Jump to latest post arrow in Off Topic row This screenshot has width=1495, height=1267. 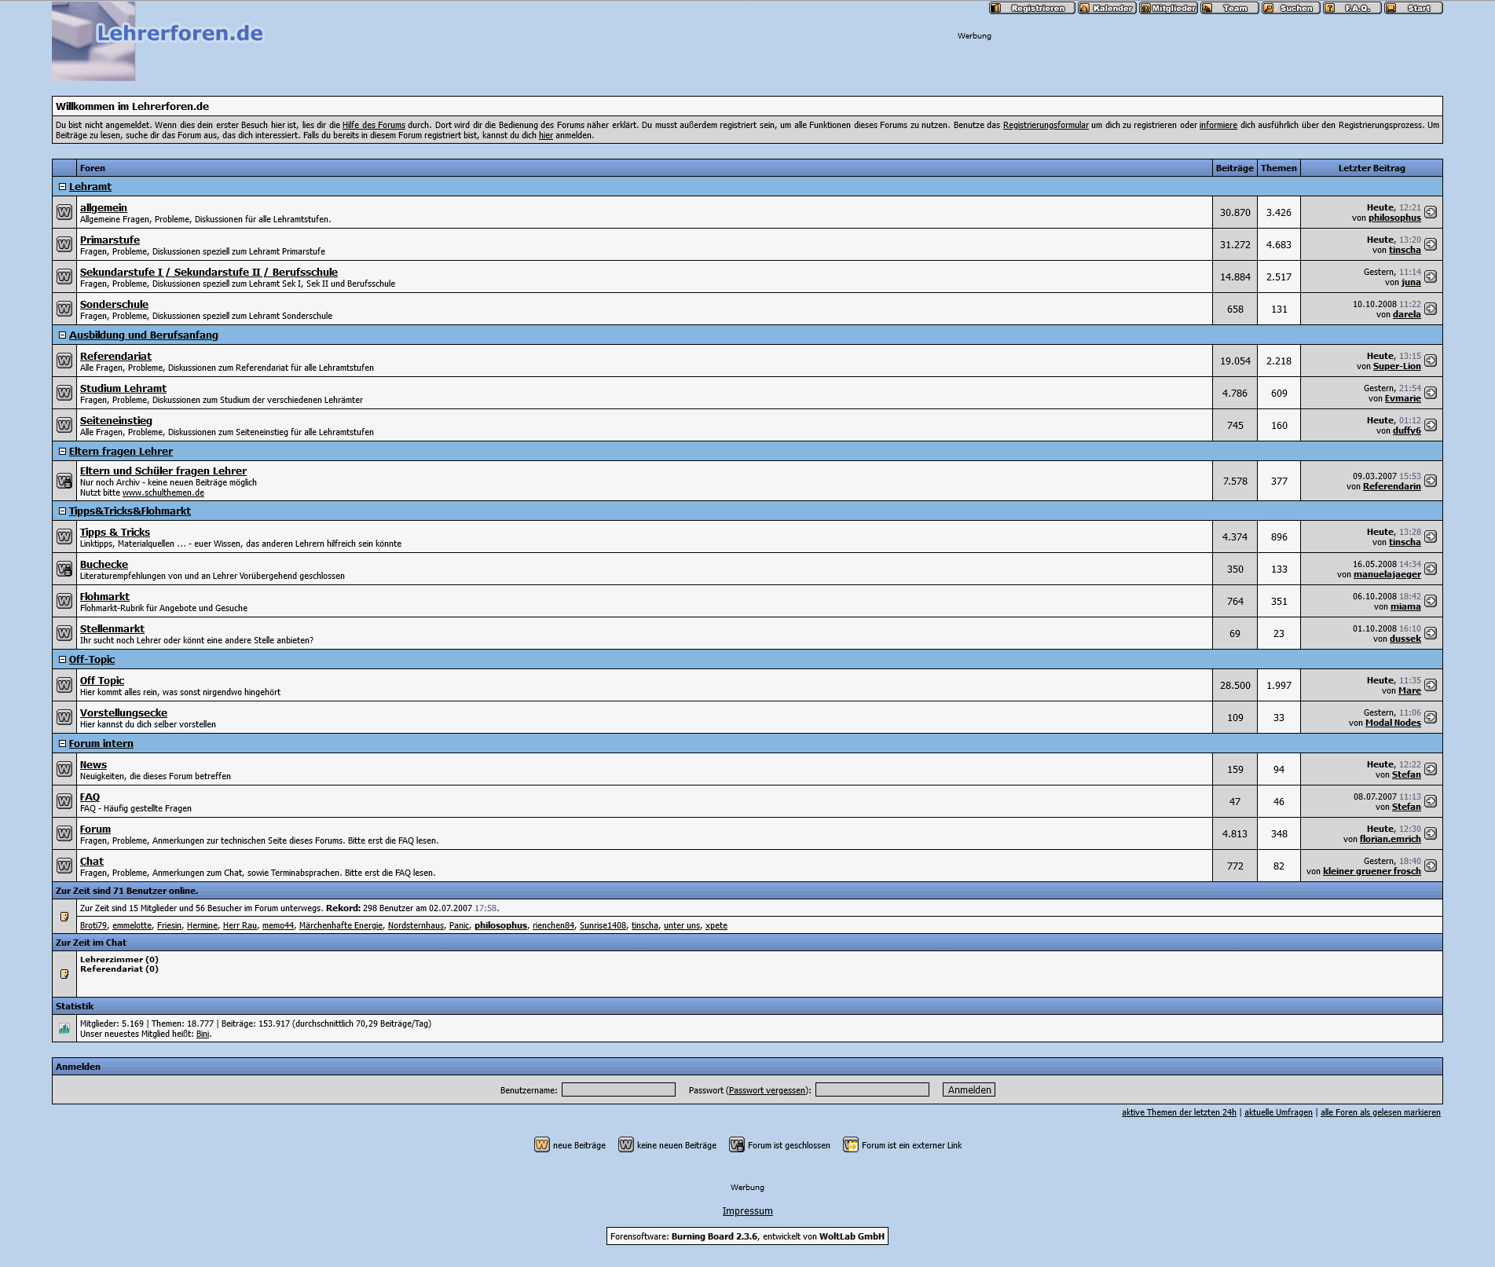tap(1431, 686)
